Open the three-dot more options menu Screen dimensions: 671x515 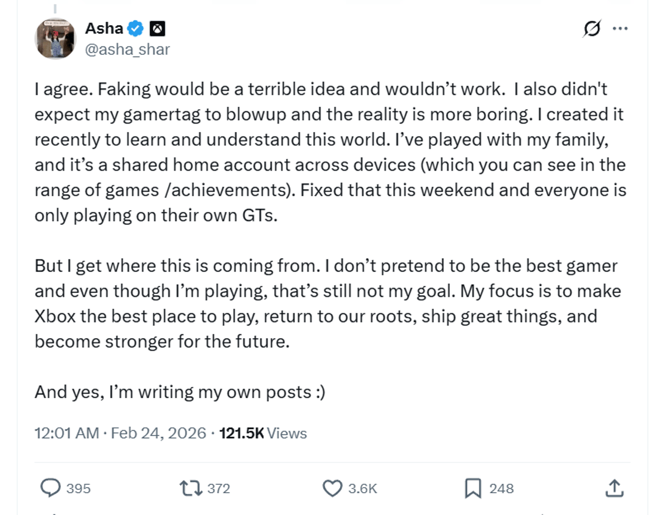621,28
